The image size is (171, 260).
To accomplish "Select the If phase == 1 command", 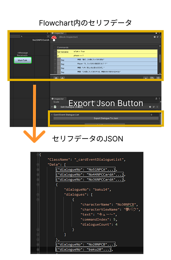I will (x=107, y=56).
